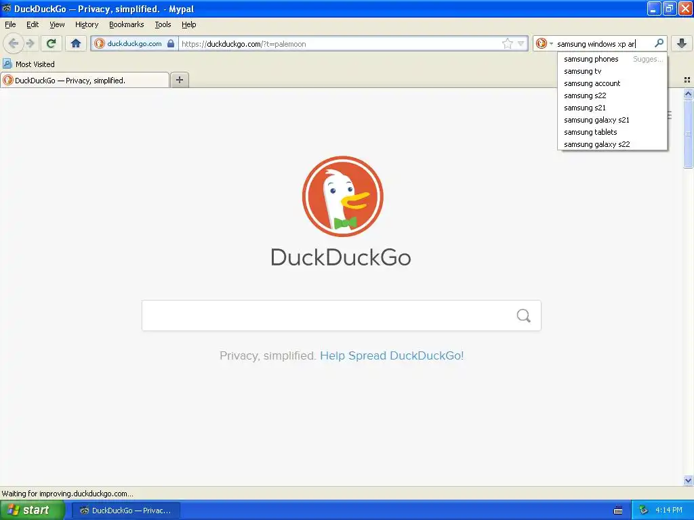Open the Tools menu

pyautogui.click(x=163, y=24)
